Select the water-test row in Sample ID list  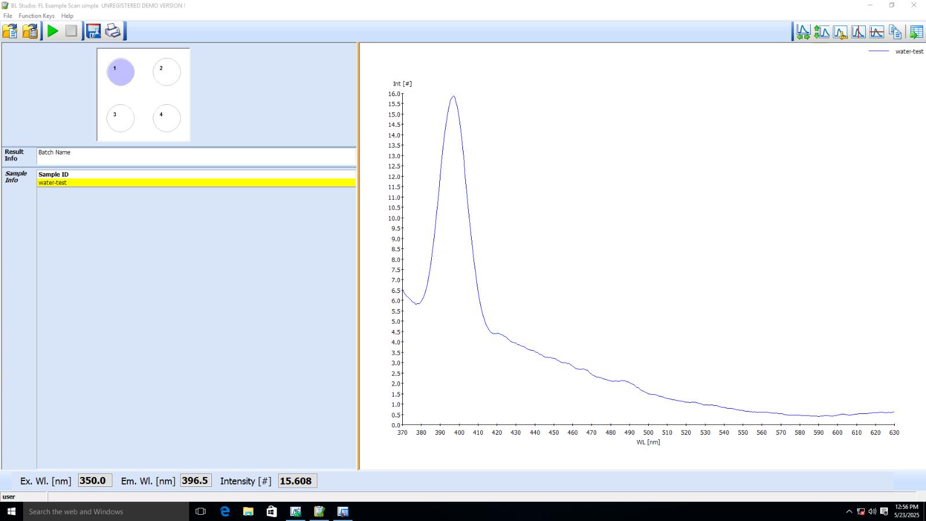(196, 183)
